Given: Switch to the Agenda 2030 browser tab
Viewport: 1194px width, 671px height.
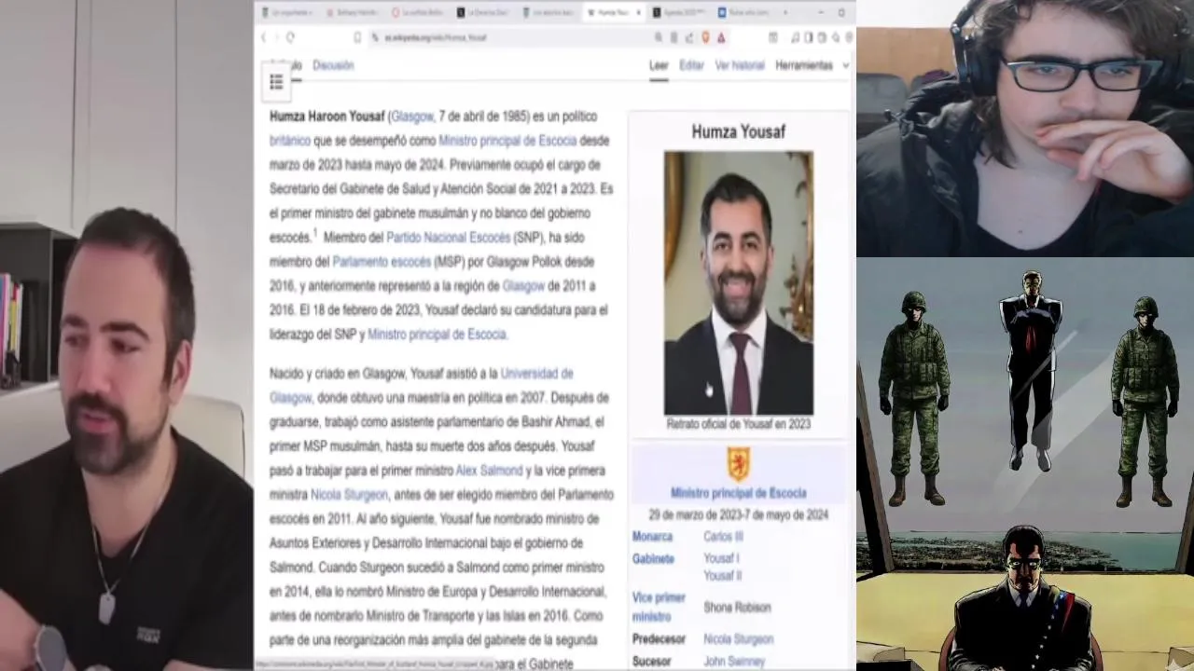Looking at the screenshot, I should [680, 12].
